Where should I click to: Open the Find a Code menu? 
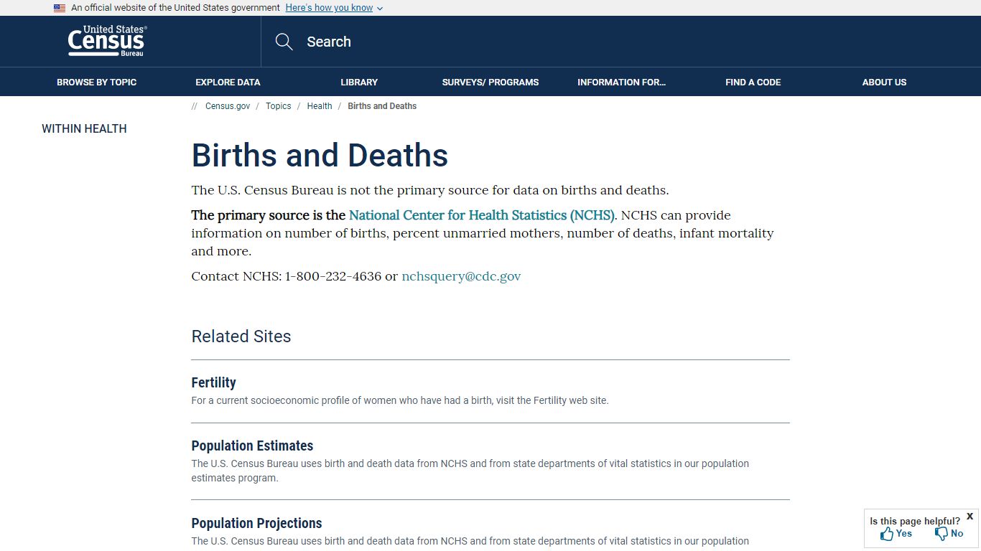(x=753, y=82)
